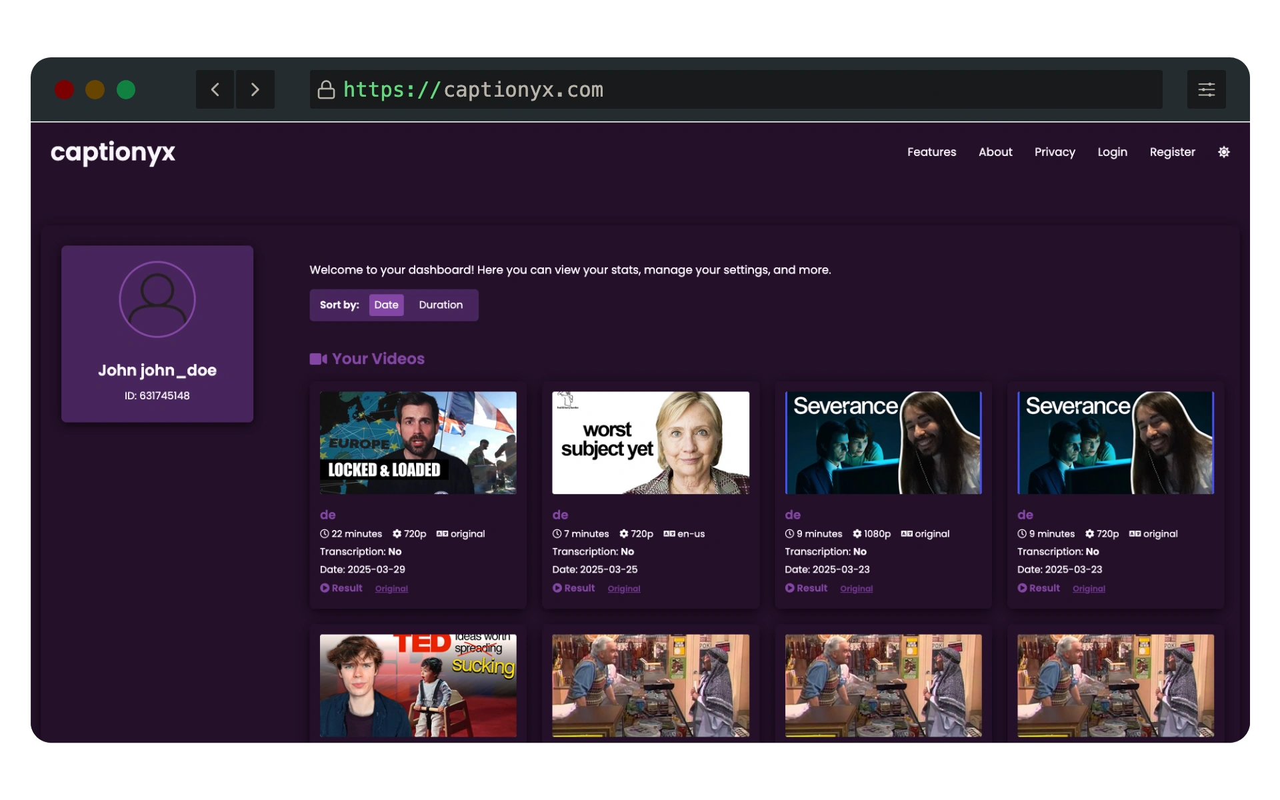
Task: Click the "de" title of the 22-minute video
Action: (x=327, y=515)
